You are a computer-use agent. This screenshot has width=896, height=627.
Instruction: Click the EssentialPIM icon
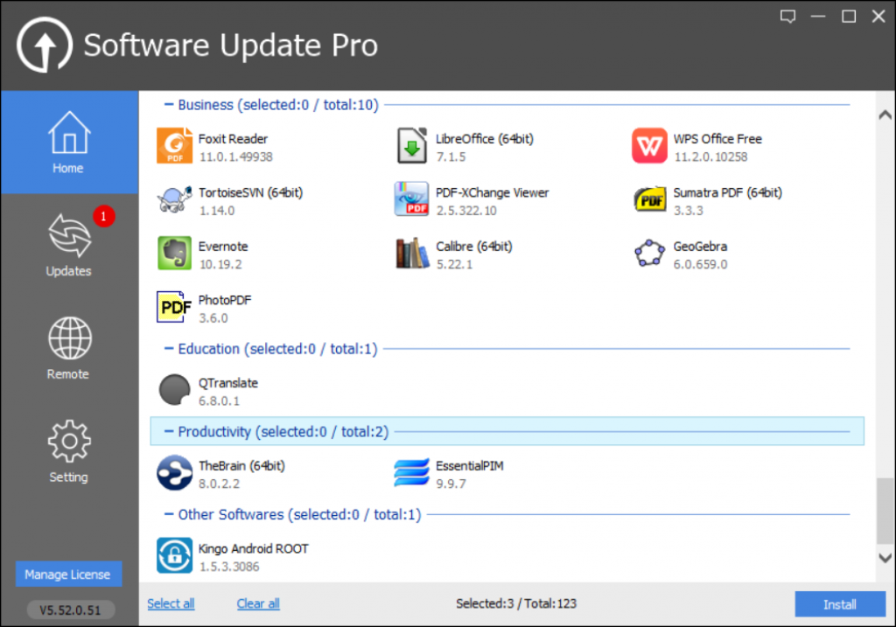tap(411, 473)
